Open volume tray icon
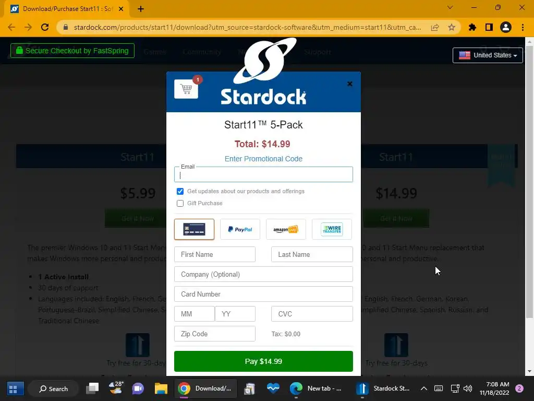This screenshot has height=401, width=534. click(468, 388)
